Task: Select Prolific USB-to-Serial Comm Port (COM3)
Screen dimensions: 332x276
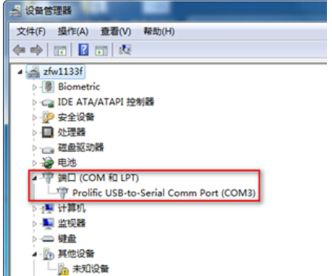Action: [164, 193]
